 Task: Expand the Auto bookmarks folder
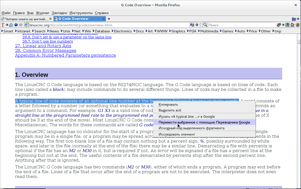(240, 31)
